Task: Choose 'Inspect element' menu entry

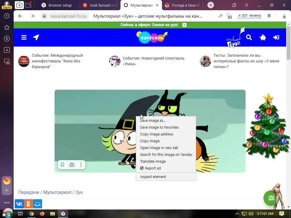Action: [x=166, y=177]
